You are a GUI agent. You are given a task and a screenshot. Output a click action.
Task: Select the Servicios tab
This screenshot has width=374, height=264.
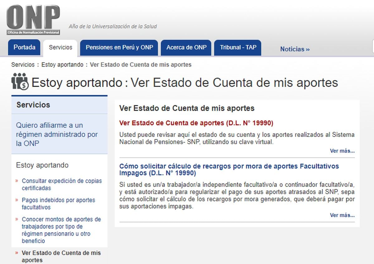pyautogui.click(x=60, y=48)
